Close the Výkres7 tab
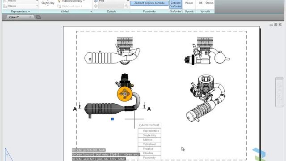 (30, 17)
